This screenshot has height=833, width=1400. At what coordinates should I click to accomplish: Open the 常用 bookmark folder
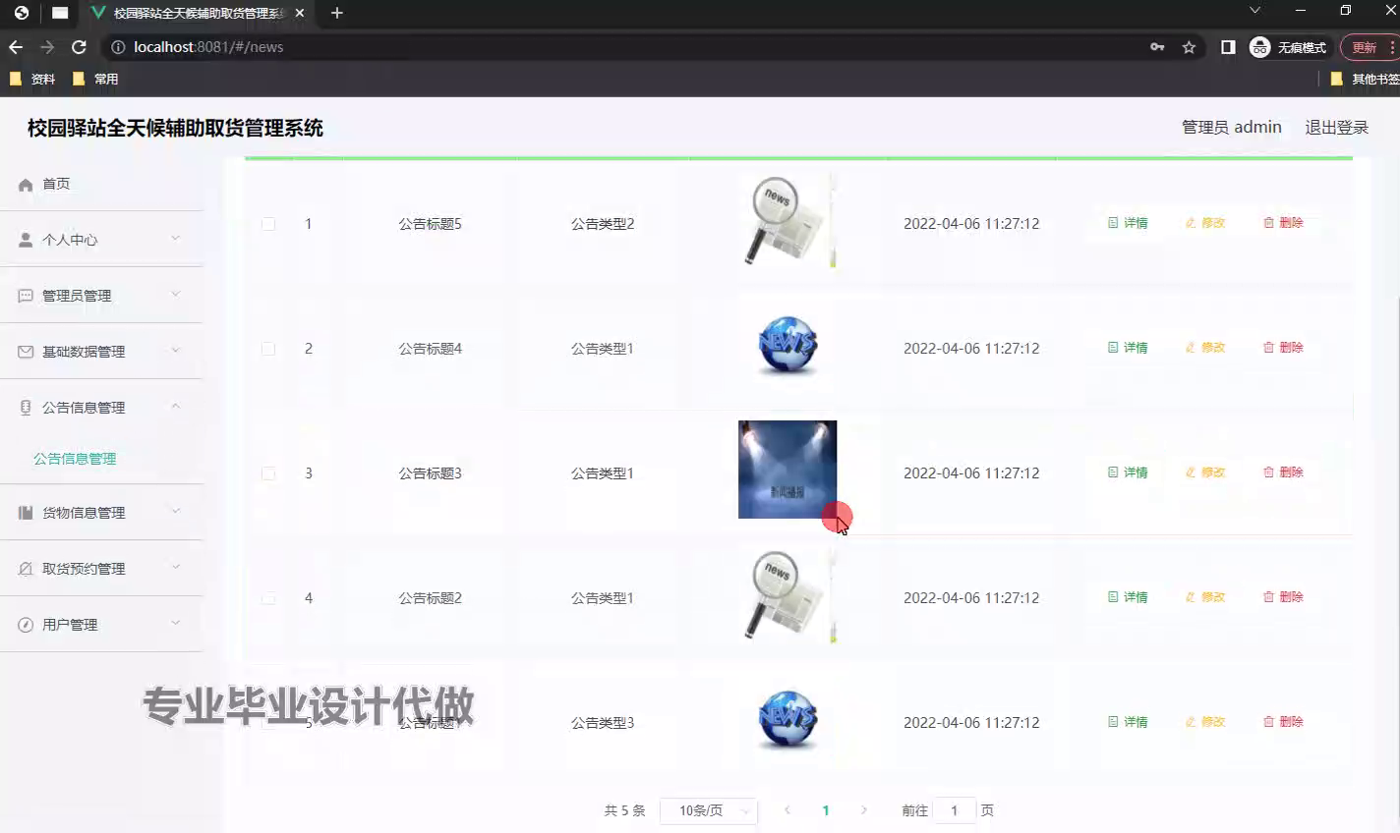(95, 79)
